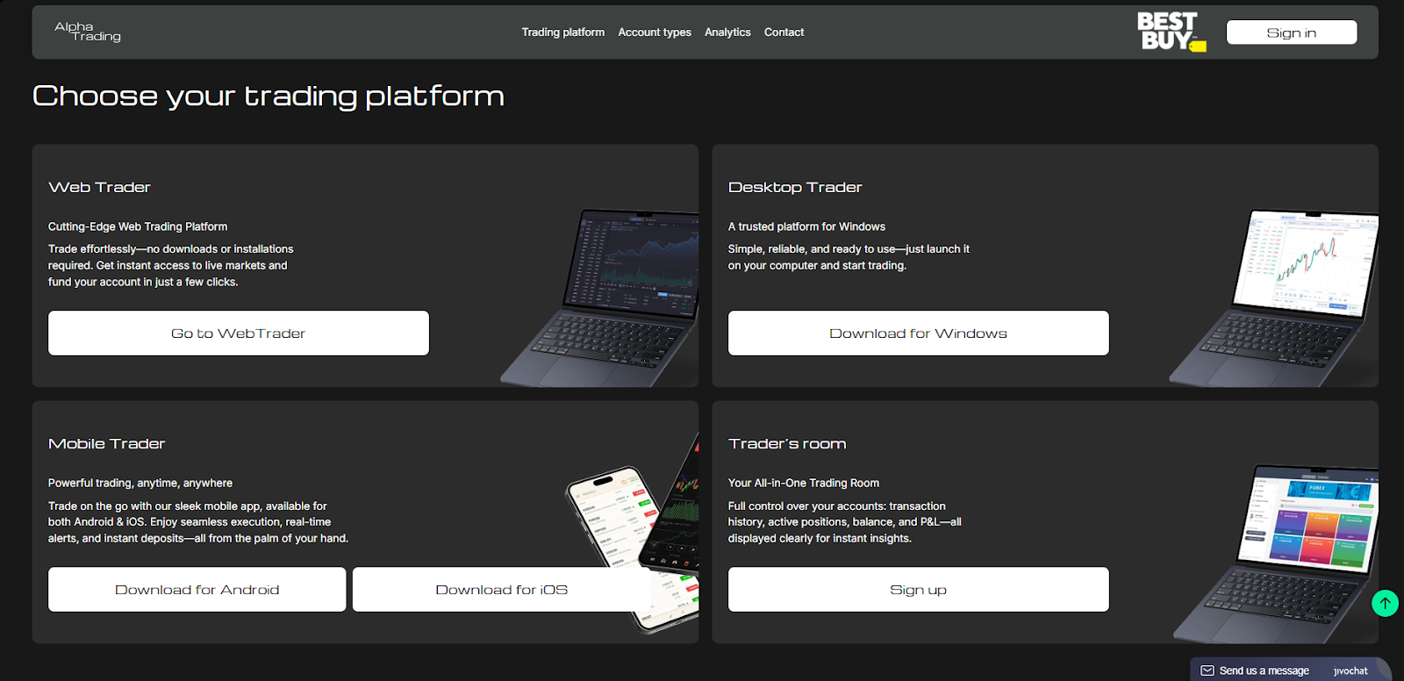Click Download for iOS button

coord(501,590)
